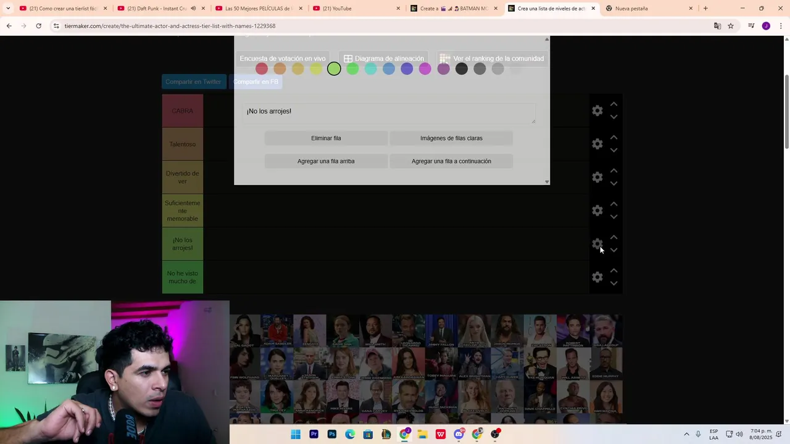This screenshot has height=444, width=790.
Task: Switch to Nueva pestaña tab
Action: 648,9
